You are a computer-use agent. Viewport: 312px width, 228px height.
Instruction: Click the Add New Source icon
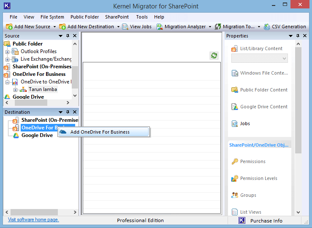click(9, 27)
